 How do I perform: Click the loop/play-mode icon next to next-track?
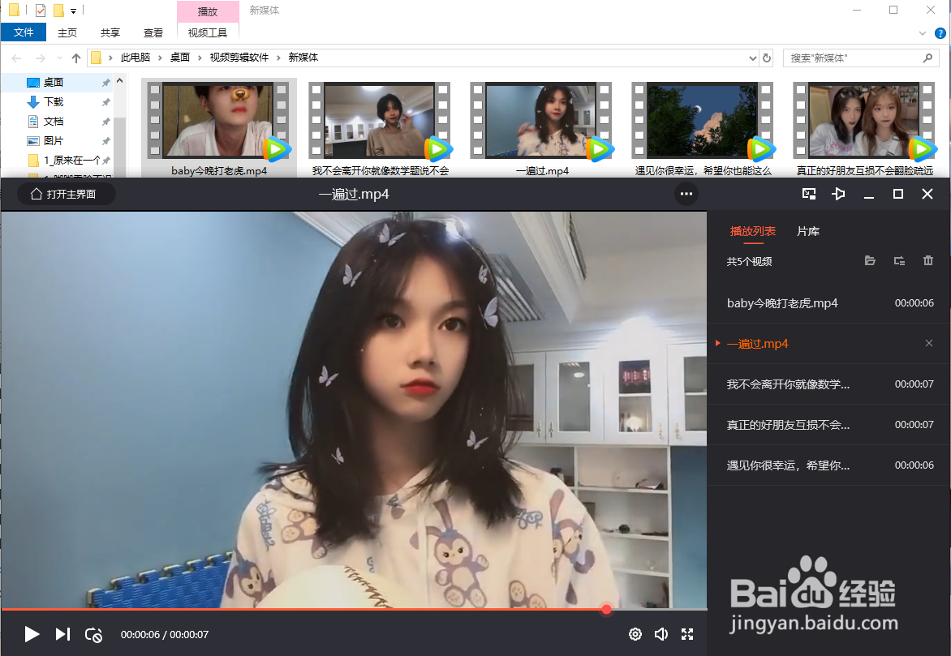93,635
